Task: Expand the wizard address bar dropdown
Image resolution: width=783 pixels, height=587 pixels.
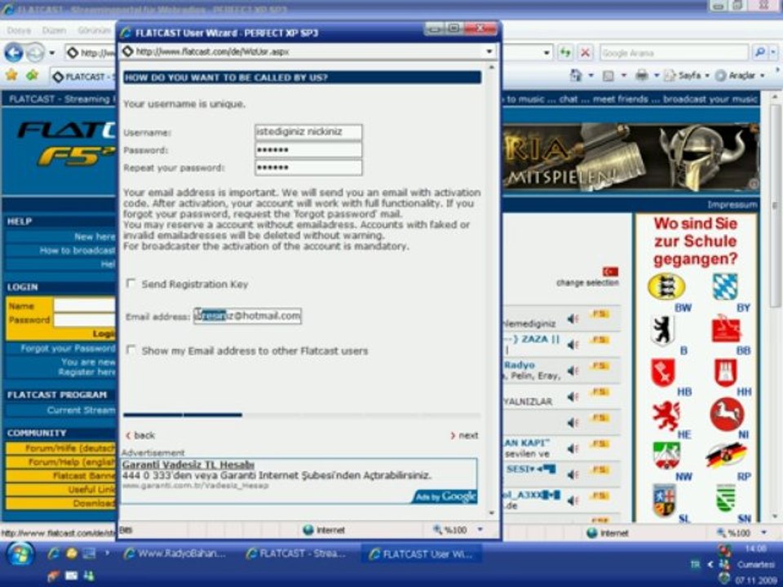Action: point(489,51)
